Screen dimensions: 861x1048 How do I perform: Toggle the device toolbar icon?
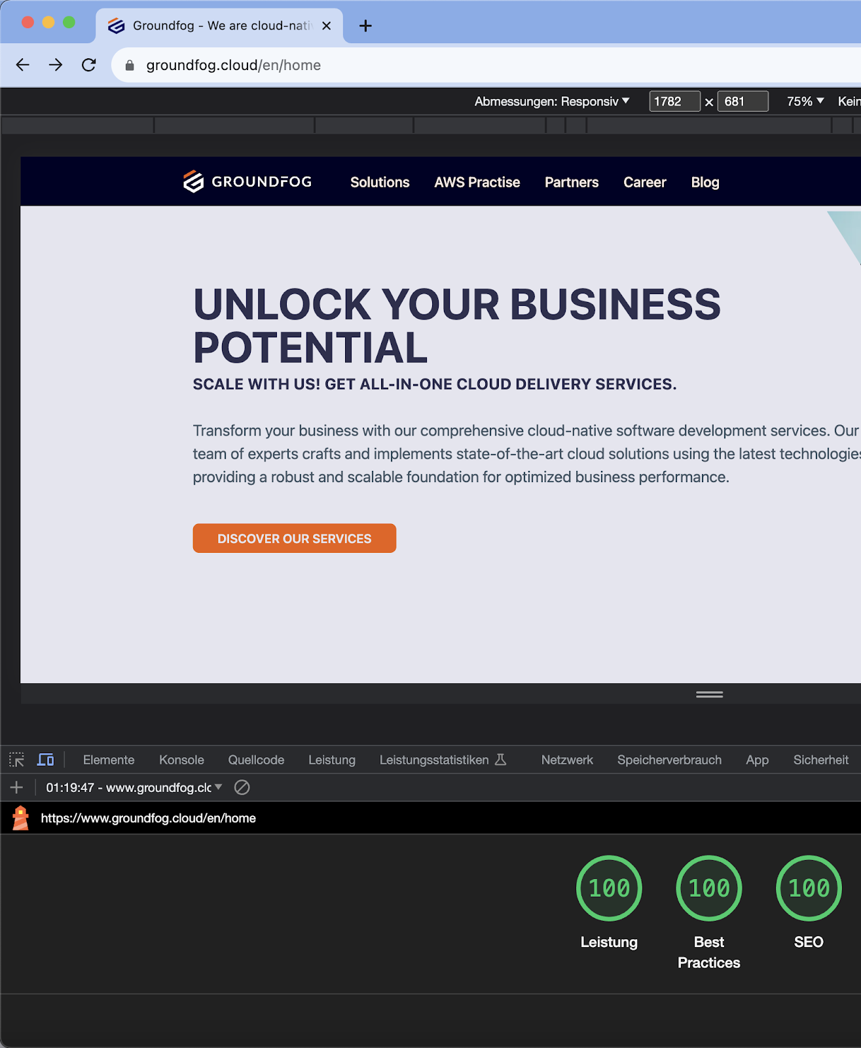pos(45,760)
